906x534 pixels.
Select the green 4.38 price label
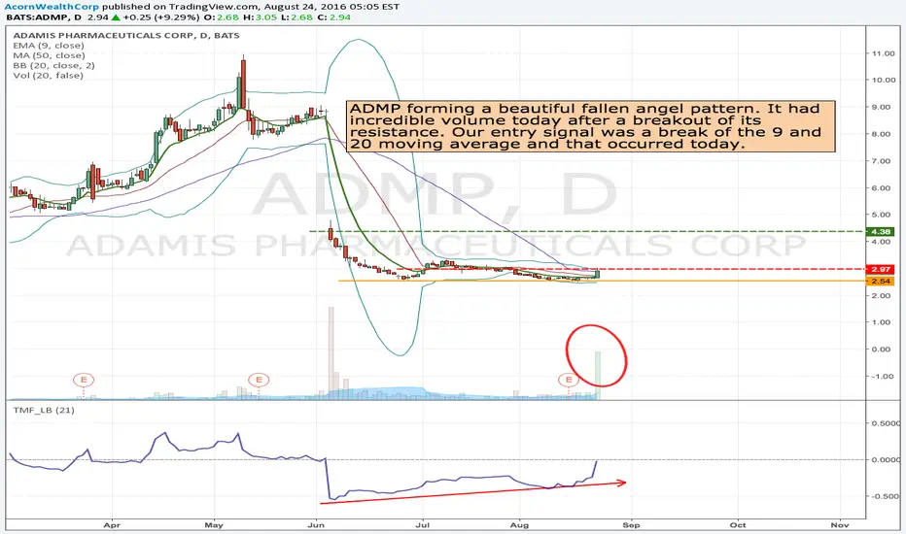pos(881,231)
